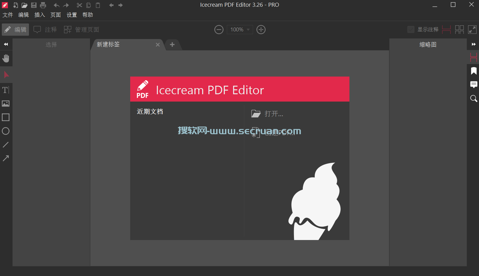Click the 近期文档 heading
The height and width of the screenshot is (276, 479).
(x=150, y=112)
